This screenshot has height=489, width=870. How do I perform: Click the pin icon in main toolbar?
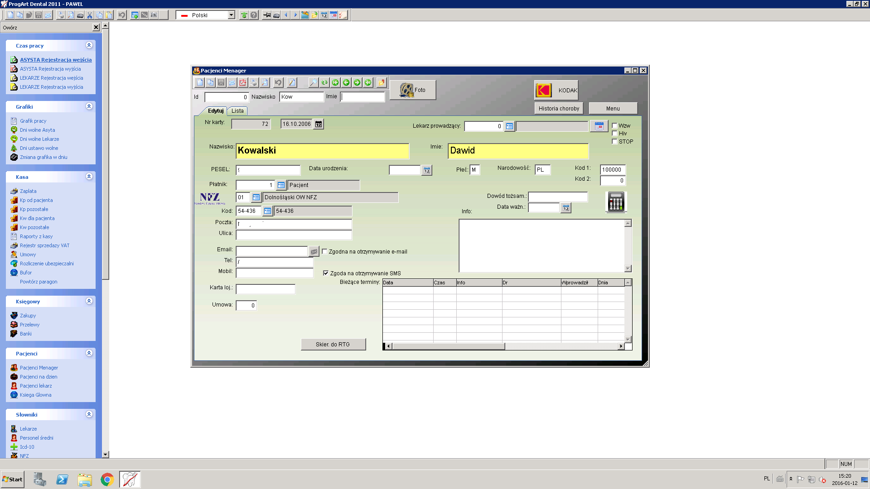tap(267, 15)
